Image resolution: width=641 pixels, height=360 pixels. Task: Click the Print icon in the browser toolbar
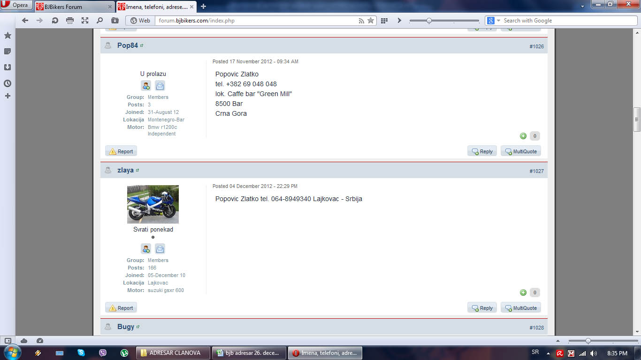70,21
